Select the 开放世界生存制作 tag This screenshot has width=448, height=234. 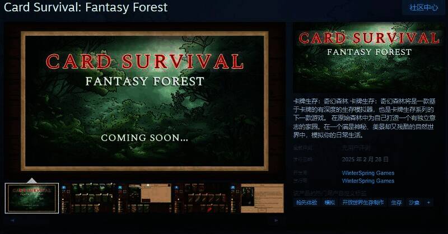tap(363, 202)
